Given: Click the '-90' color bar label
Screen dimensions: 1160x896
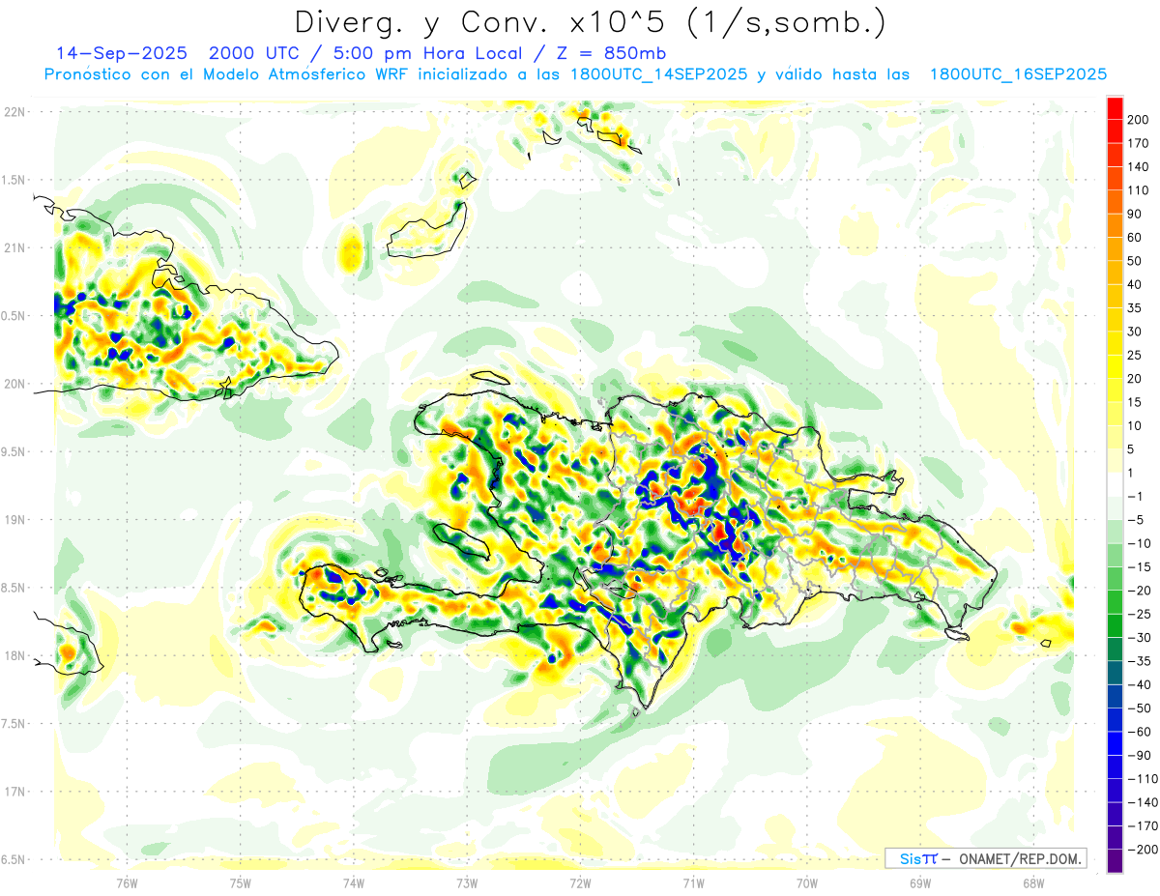Looking at the screenshot, I should 1139,755.
